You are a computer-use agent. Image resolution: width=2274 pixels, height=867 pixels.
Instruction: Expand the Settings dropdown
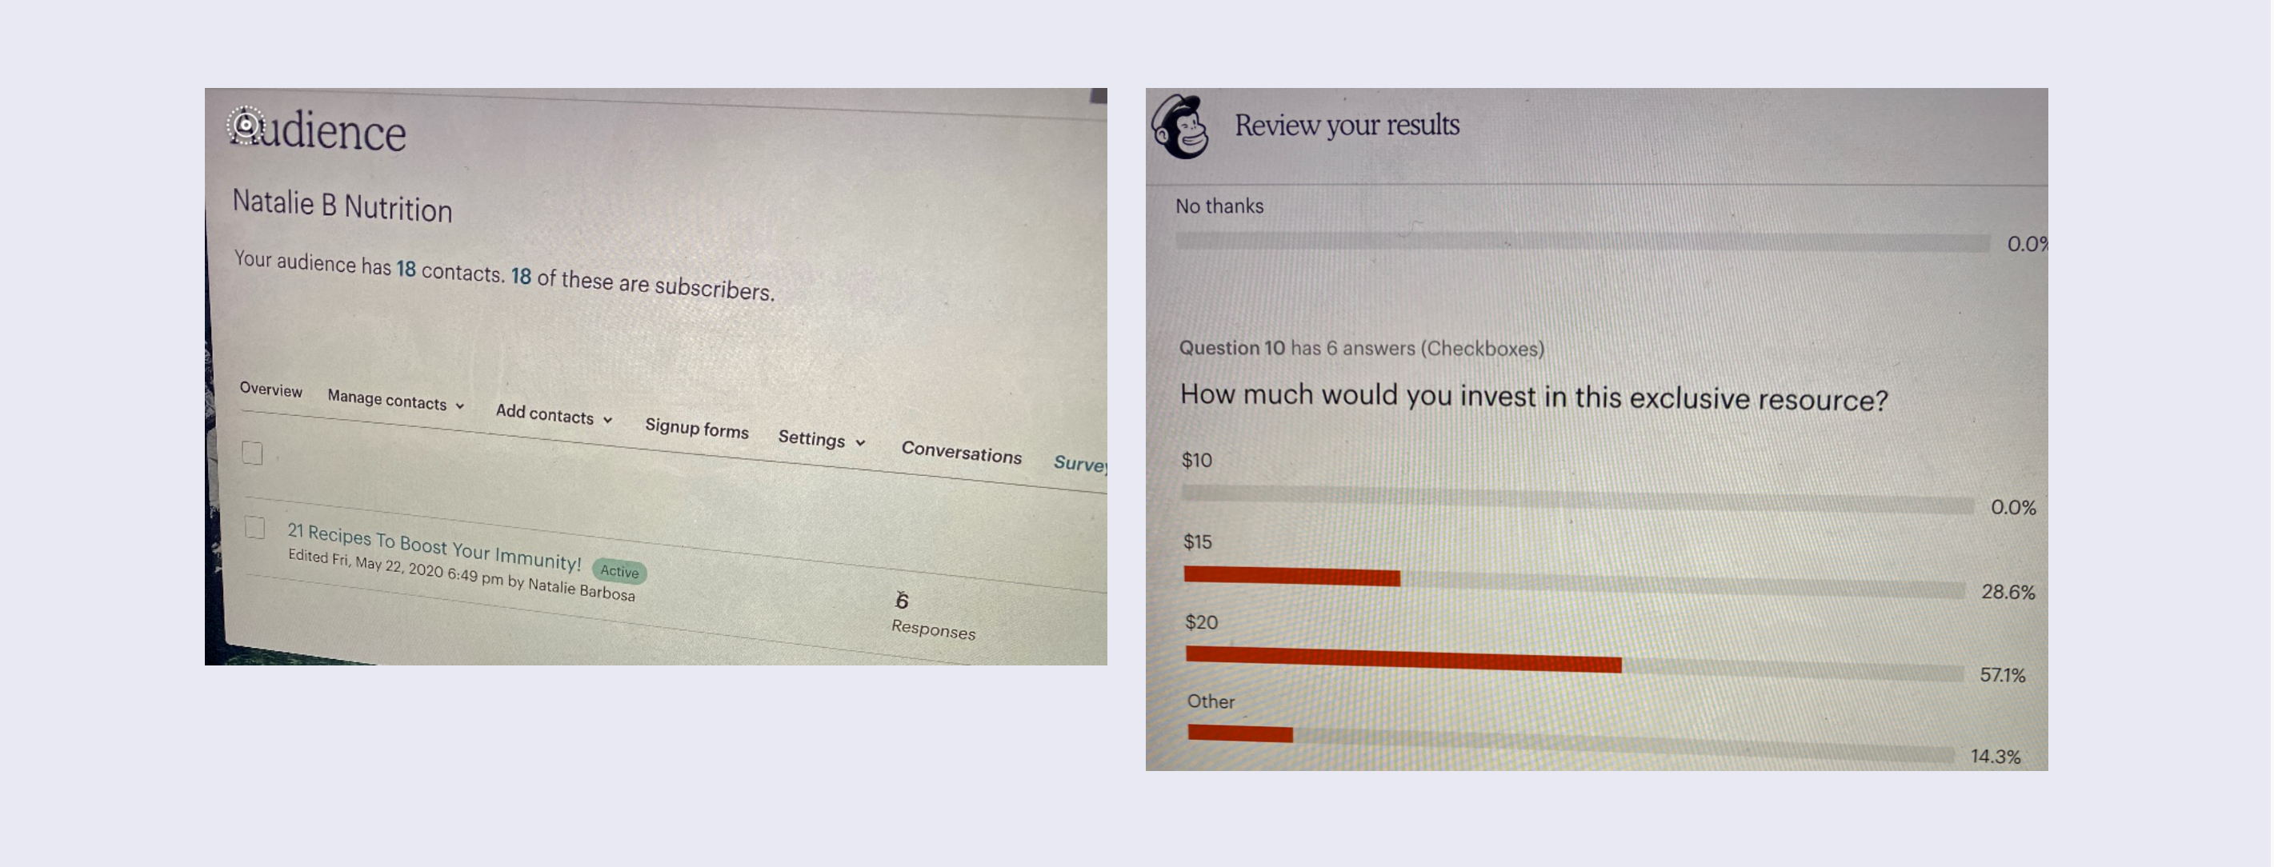[x=821, y=439]
